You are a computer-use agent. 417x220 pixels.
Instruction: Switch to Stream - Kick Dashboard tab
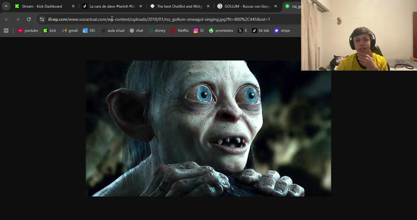coord(45,6)
